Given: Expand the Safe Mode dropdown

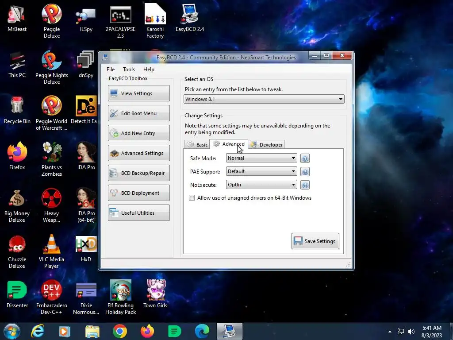Looking at the screenshot, I should [x=261, y=158].
